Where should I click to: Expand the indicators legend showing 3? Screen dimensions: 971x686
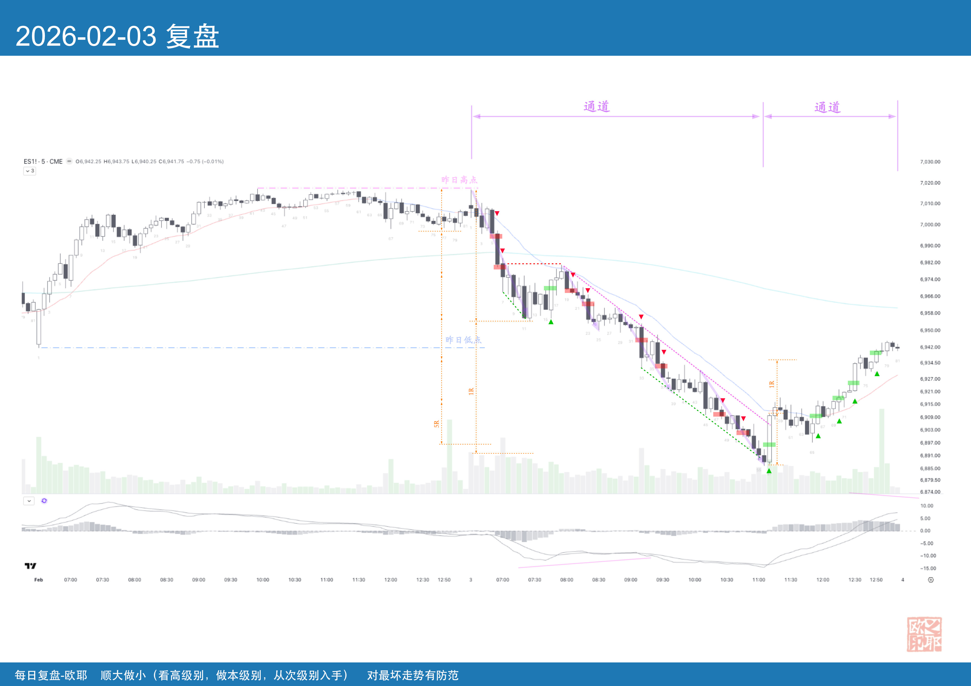tap(30, 171)
